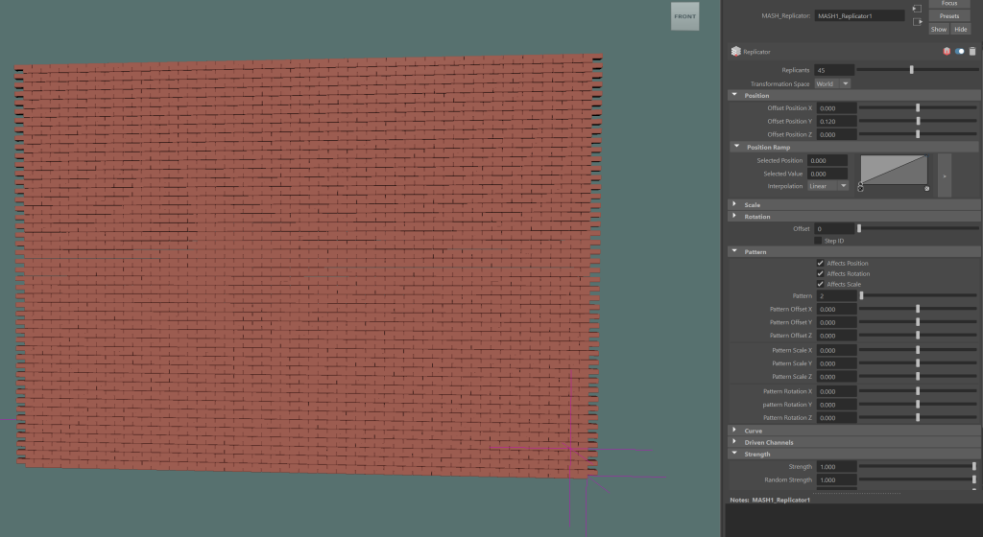Click the go-to-output-connection arrow icon
This screenshot has width=983, height=537.
(x=917, y=23)
